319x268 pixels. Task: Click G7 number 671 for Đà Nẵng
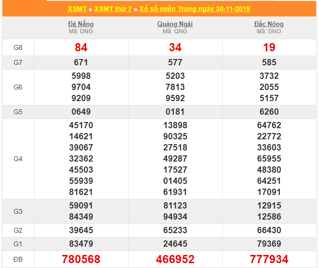(x=81, y=62)
